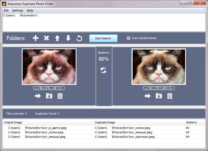Click the 'JPEG 741 x 494 162 KB' label
This screenshot has height=151, width=208.
tap(49, 88)
